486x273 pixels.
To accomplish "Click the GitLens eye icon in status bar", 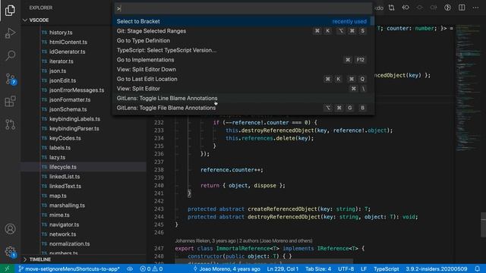I will point(130,268).
